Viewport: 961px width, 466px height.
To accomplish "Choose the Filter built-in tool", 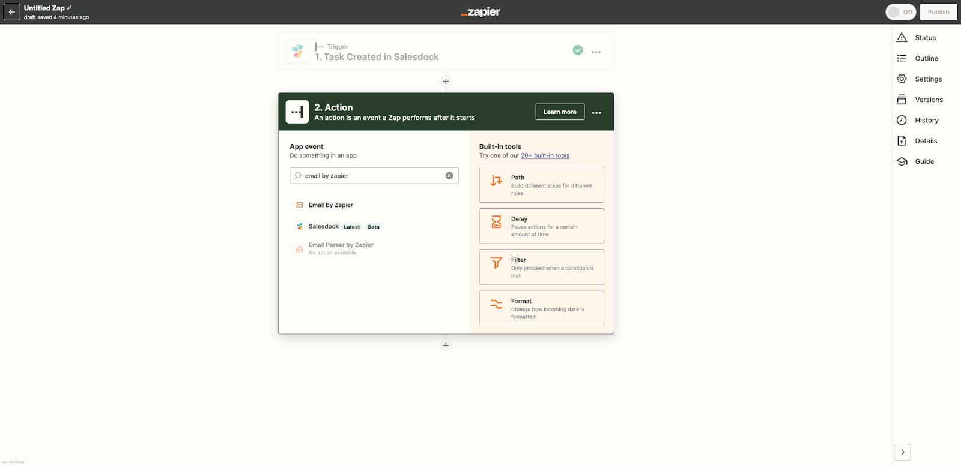I will [x=542, y=267].
